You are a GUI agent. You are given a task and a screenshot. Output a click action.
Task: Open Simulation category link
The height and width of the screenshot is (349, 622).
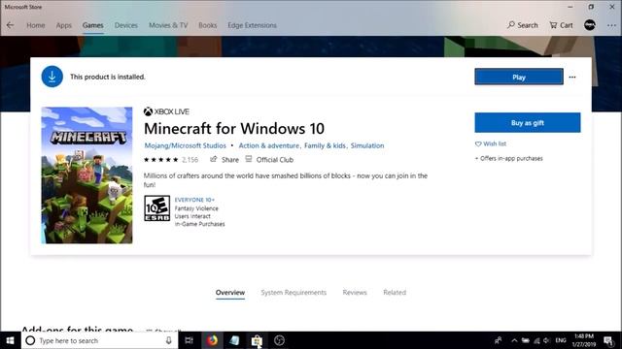click(367, 145)
